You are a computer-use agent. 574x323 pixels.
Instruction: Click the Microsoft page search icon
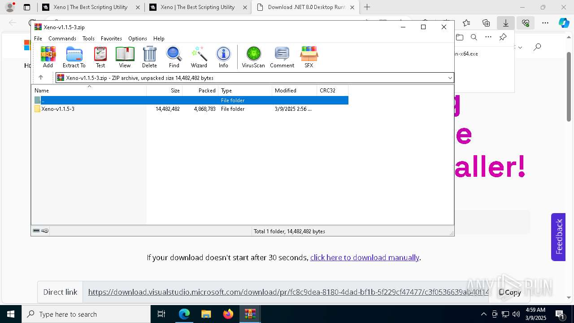tap(538, 47)
